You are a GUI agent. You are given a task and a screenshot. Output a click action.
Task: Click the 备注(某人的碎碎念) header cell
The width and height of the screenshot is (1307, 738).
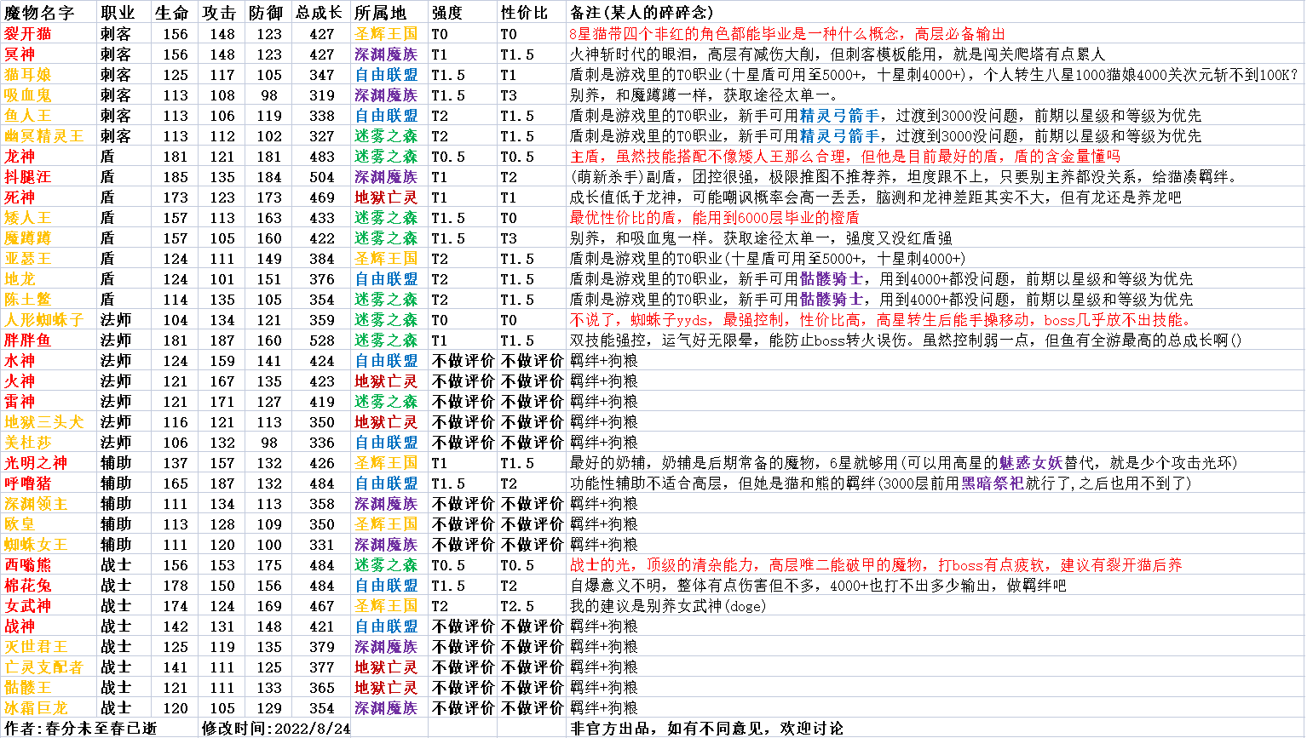click(x=642, y=13)
